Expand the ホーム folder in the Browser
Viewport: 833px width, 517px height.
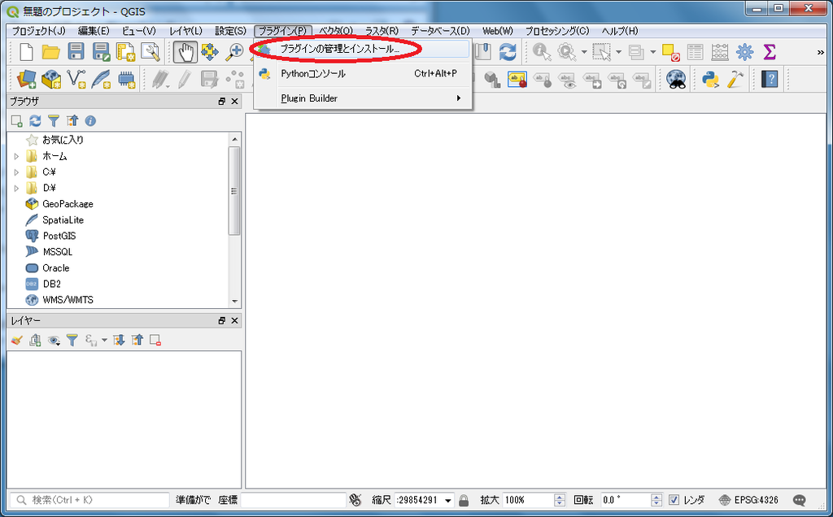click(16, 157)
